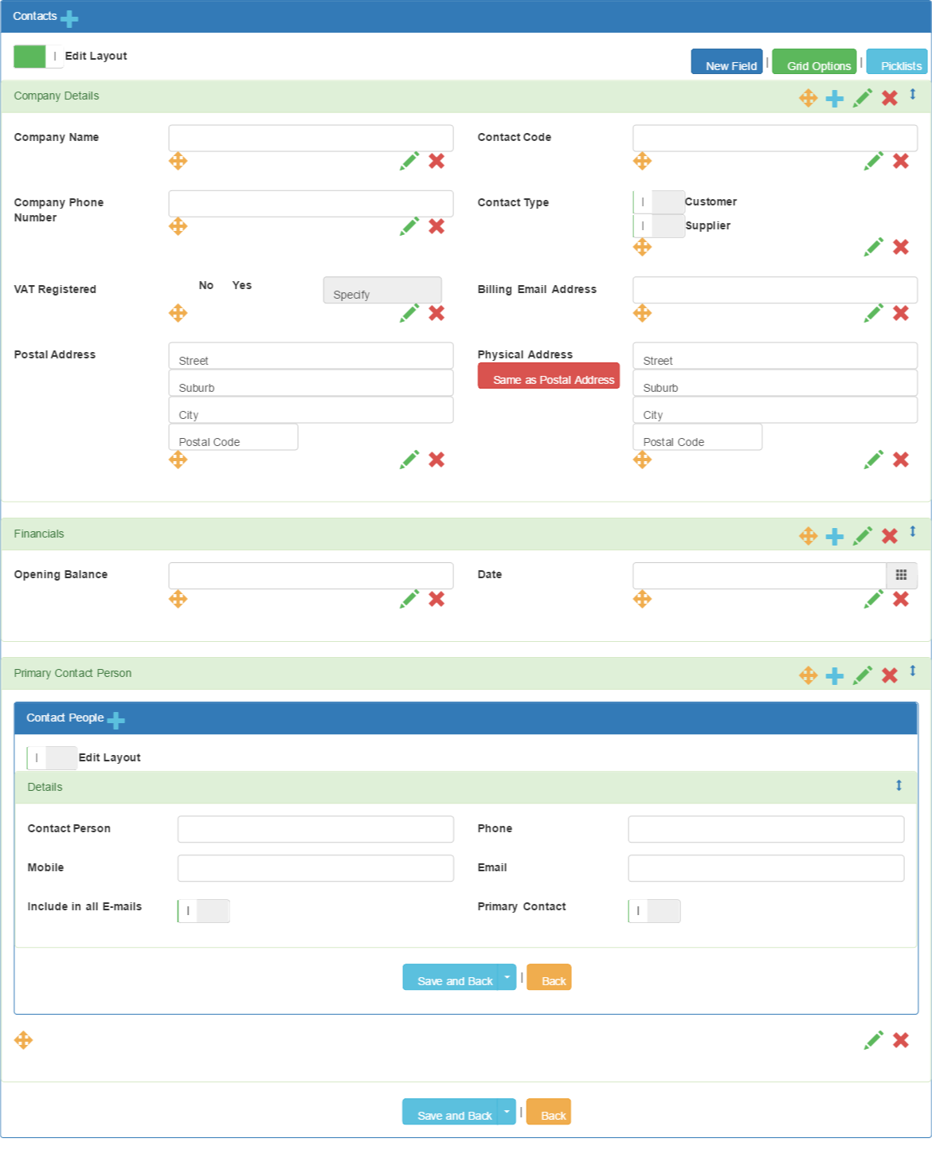This screenshot has width=932, height=1154.
Task: Toggle the Customer contact type switch
Action: [659, 202]
